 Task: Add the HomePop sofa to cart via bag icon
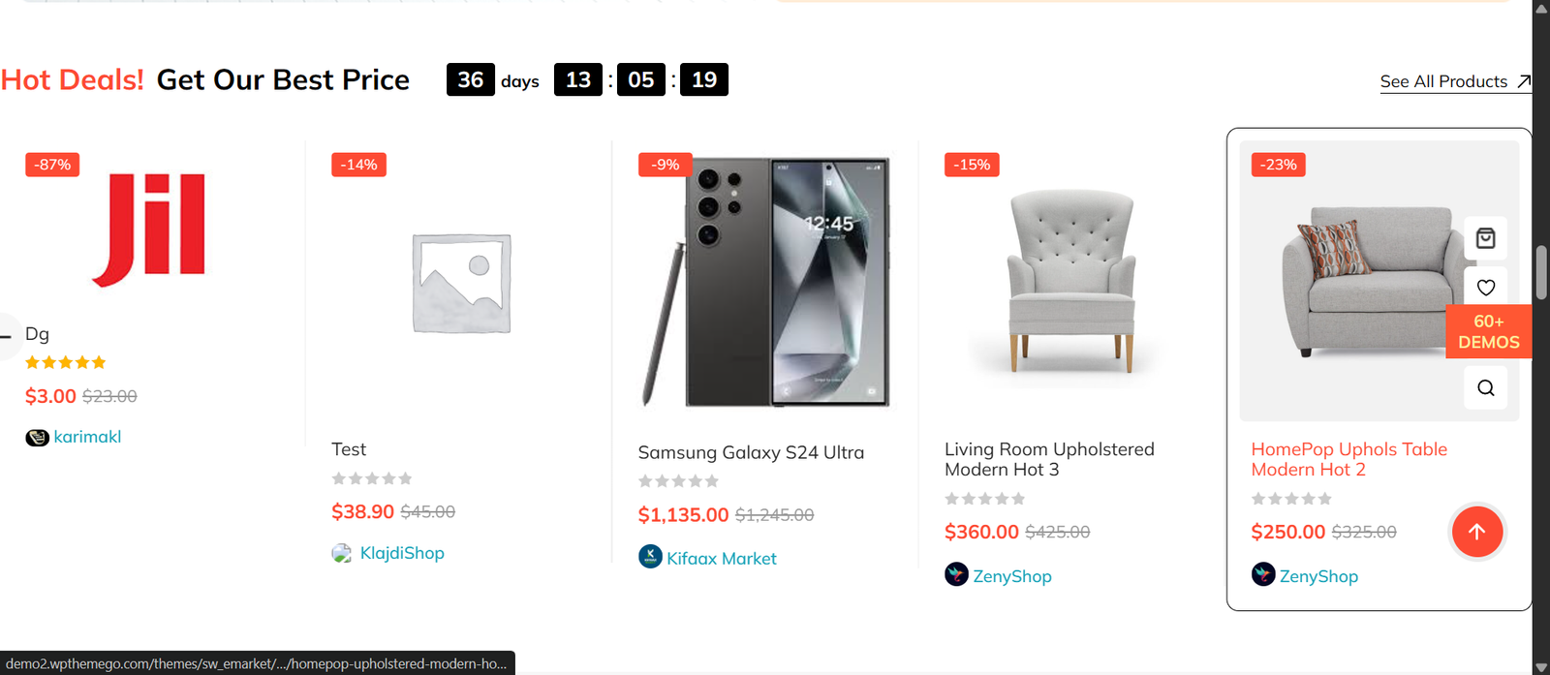point(1485,238)
